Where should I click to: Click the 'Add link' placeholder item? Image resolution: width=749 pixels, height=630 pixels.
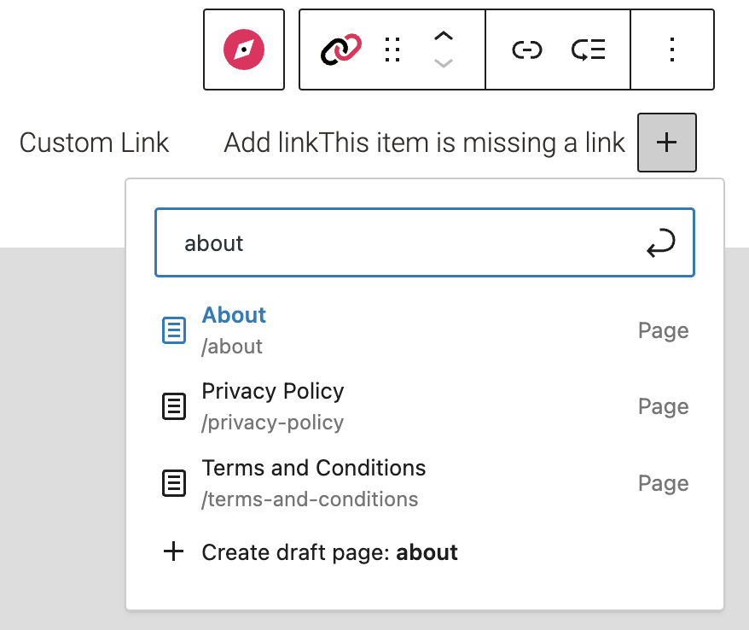[272, 143]
